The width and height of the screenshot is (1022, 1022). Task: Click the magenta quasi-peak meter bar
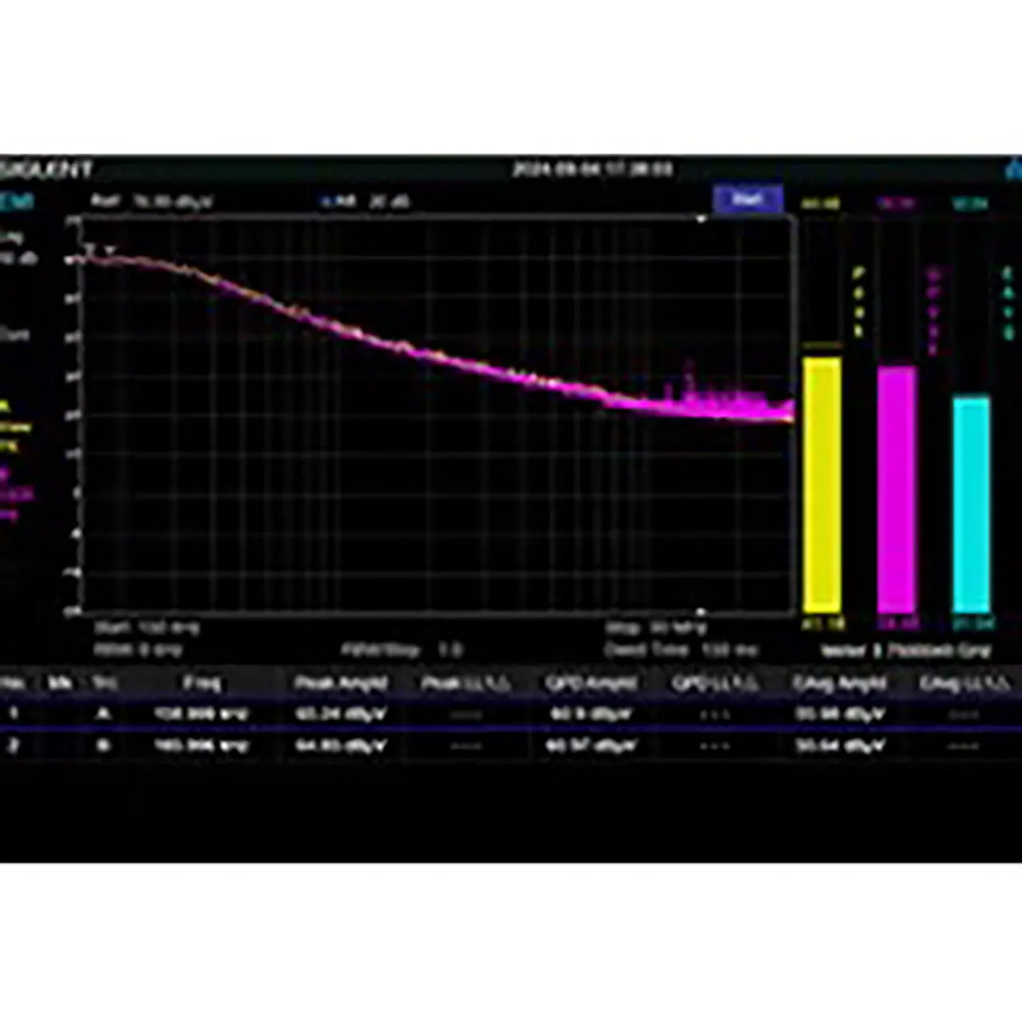pos(897,489)
